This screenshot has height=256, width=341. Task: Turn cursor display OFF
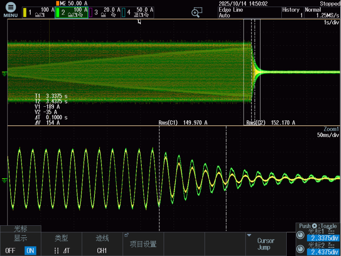click(x=10, y=251)
